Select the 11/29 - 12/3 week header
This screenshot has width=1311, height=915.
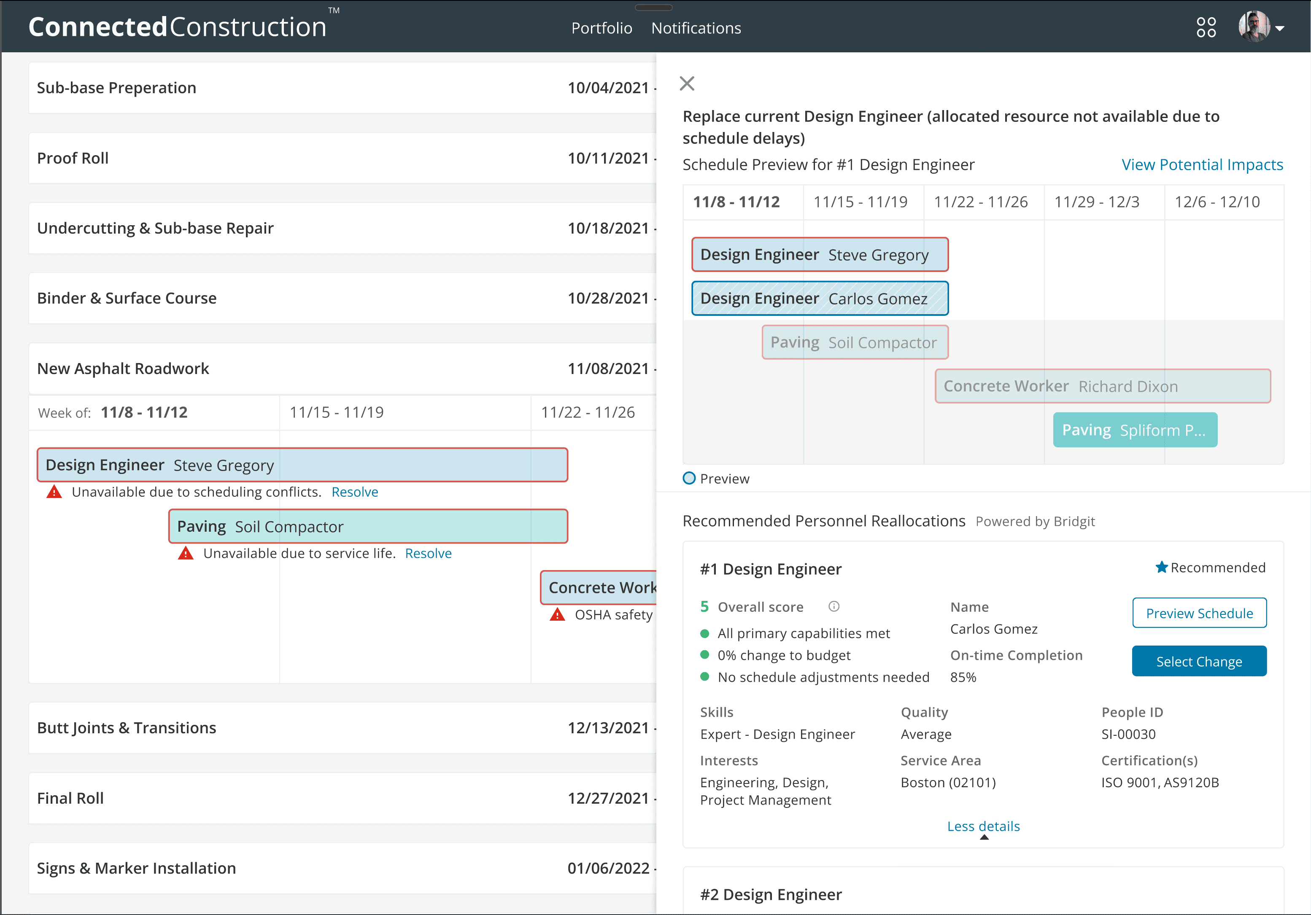tap(1104, 202)
